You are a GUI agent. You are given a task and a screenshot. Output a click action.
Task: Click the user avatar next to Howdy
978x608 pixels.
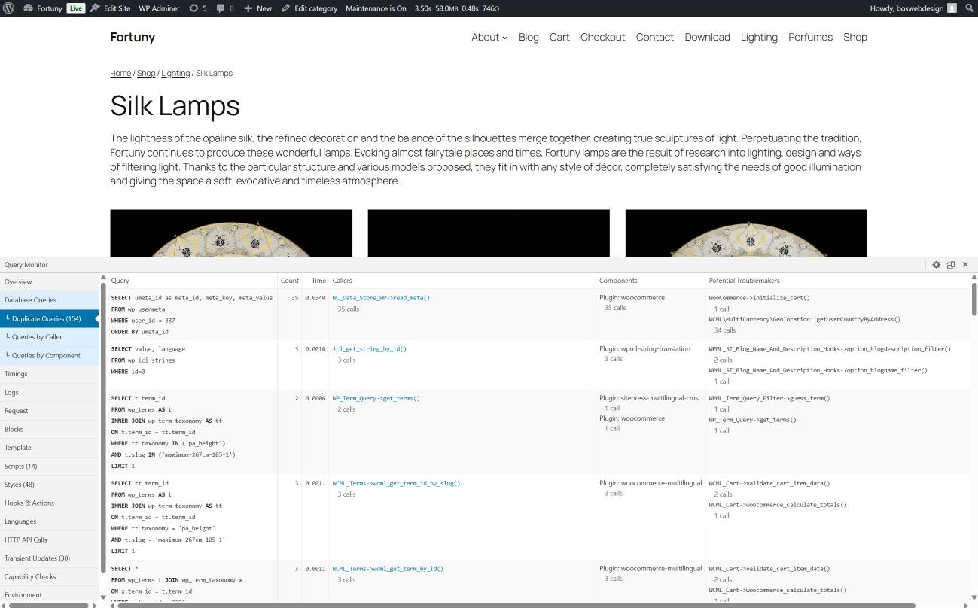tap(952, 8)
